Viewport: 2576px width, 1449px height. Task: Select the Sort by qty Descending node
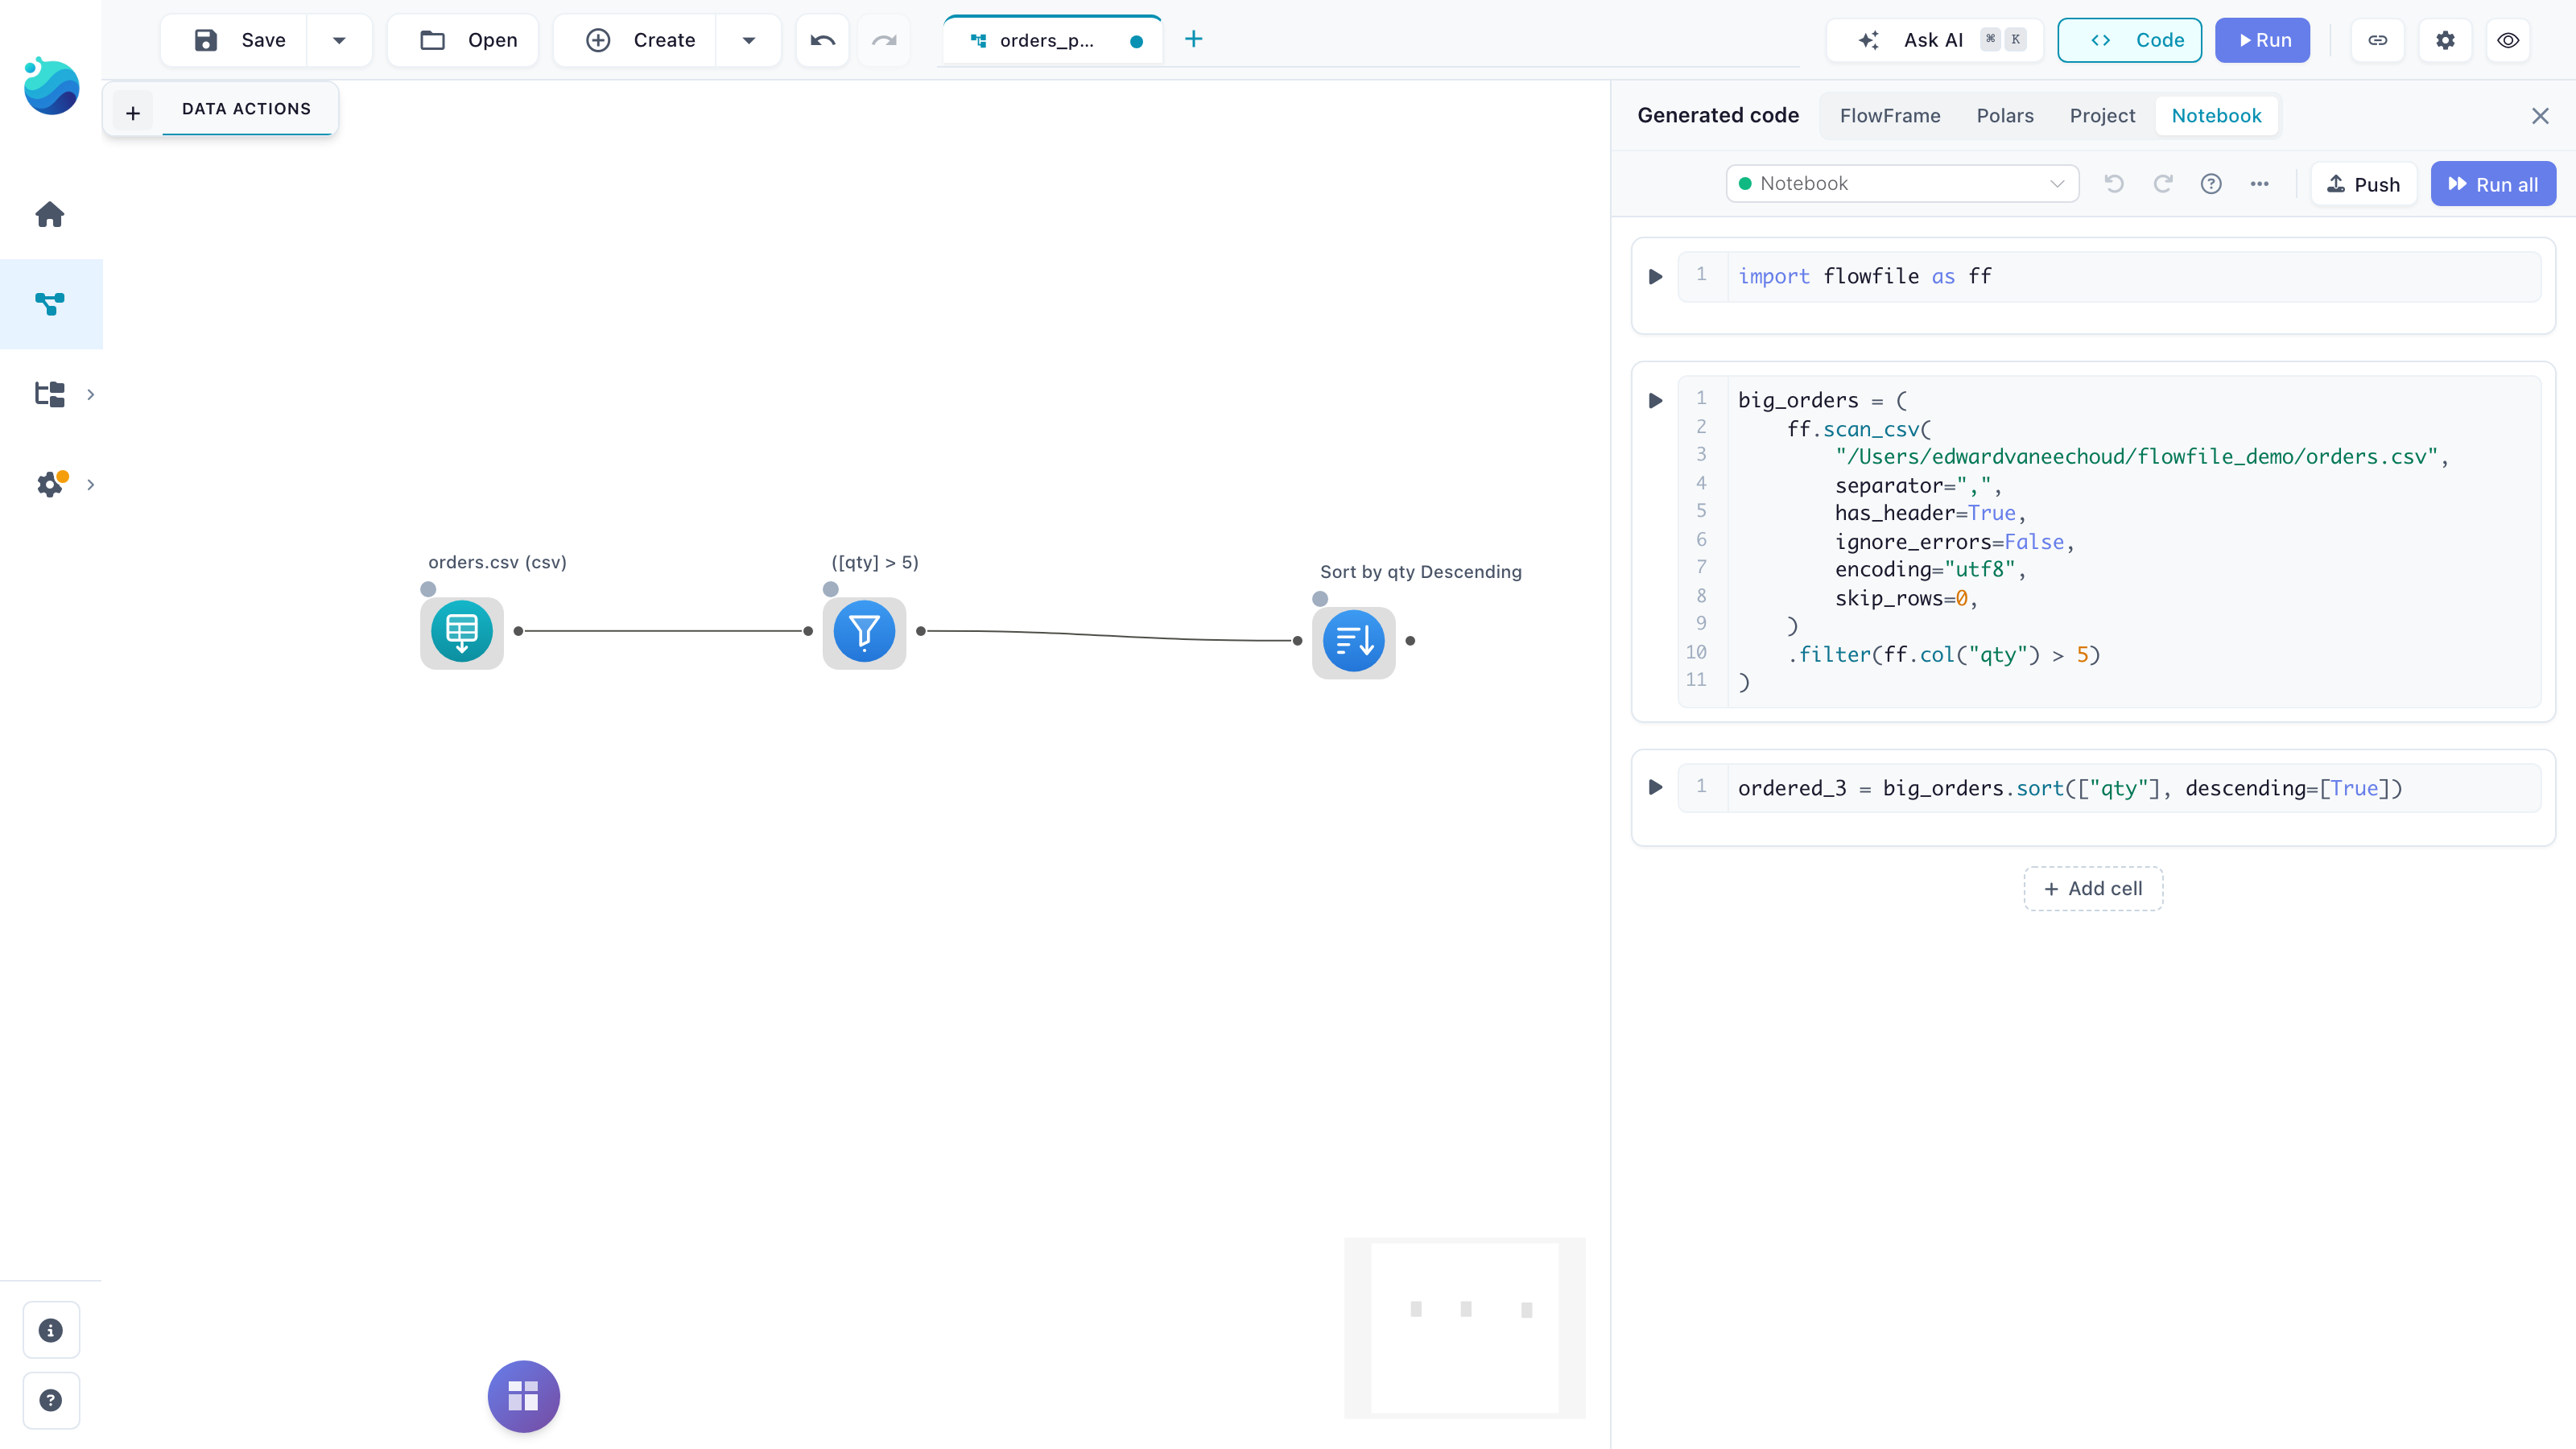tap(1354, 642)
